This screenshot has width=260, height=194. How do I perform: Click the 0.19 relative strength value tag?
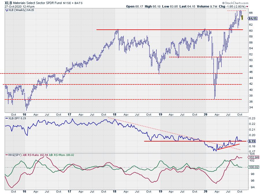[x=252, y=141]
